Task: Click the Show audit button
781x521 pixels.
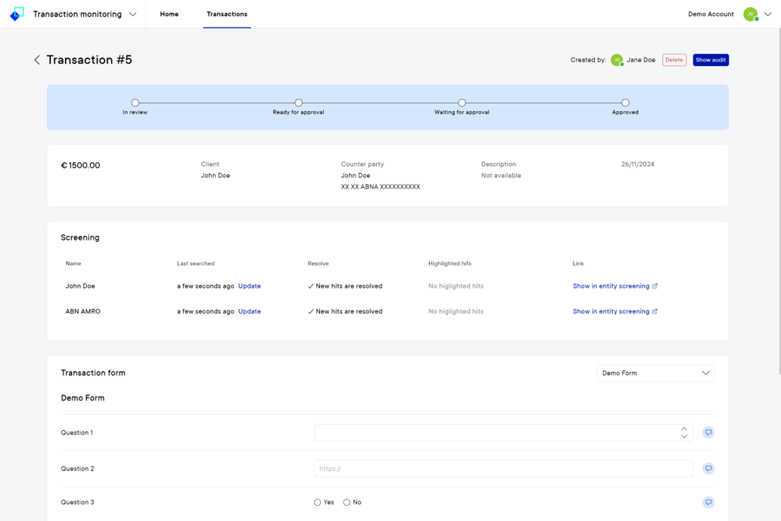Action: (x=711, y=60)
